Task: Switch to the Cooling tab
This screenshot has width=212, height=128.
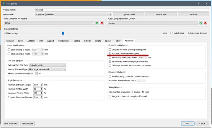Action: [x=77, y=41]
